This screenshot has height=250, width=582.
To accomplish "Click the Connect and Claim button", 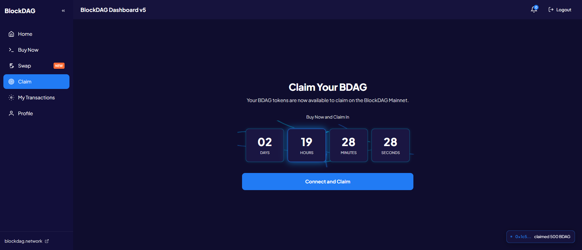I will pos(328,182).
